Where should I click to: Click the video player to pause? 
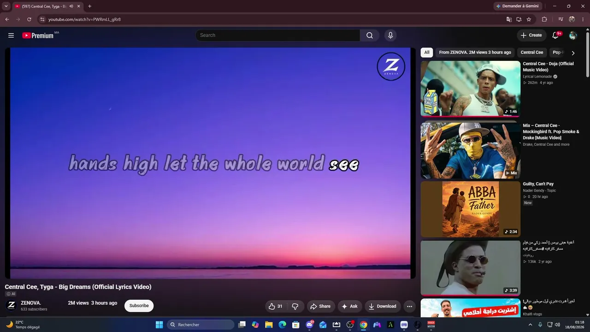[210, 163]
